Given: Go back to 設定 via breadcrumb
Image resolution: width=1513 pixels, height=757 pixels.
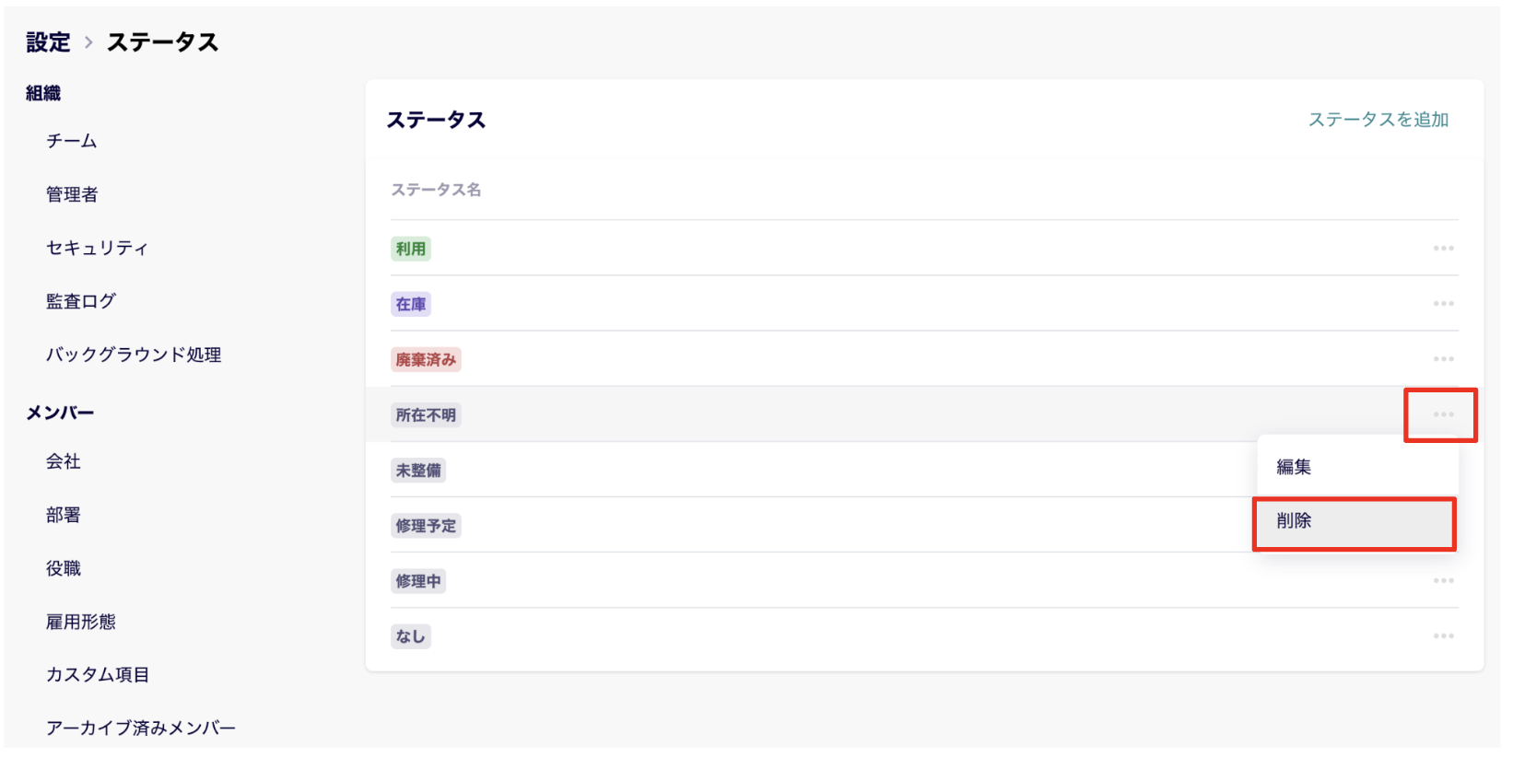Looking at the screenshot, I should coord(48,42).
